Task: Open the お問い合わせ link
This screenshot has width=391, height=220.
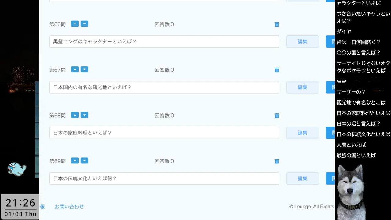Action: tap(69, 207)
